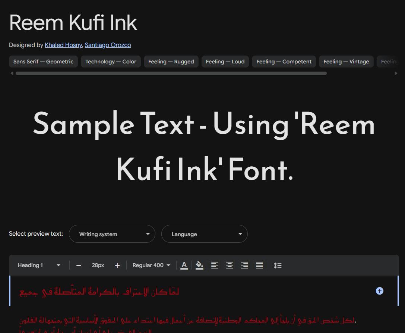
Task: Click the Arabic heading preview text
Action: coord(99,292)
